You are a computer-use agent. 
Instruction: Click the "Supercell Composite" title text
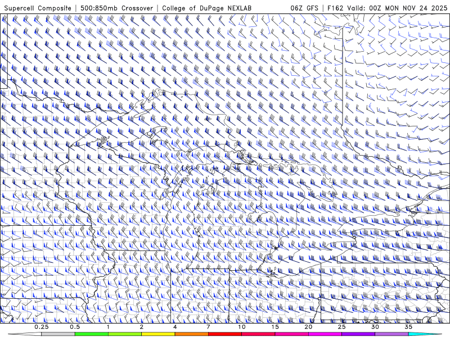point(38,8)
